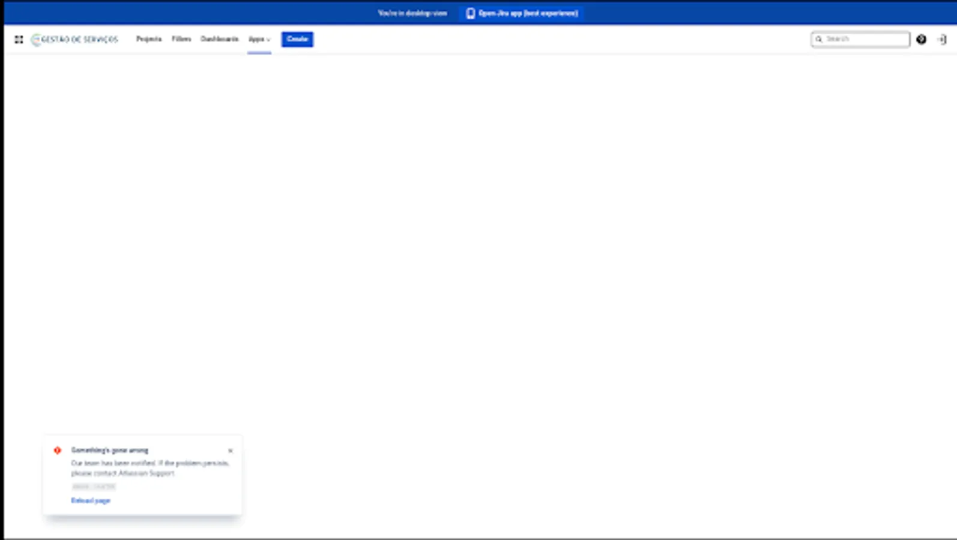Click the Gestão de Serviços logo

click(x=74, y=40)
